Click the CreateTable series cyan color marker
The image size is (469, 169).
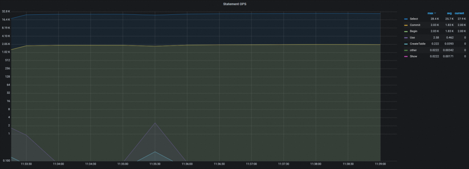point(406,44)
